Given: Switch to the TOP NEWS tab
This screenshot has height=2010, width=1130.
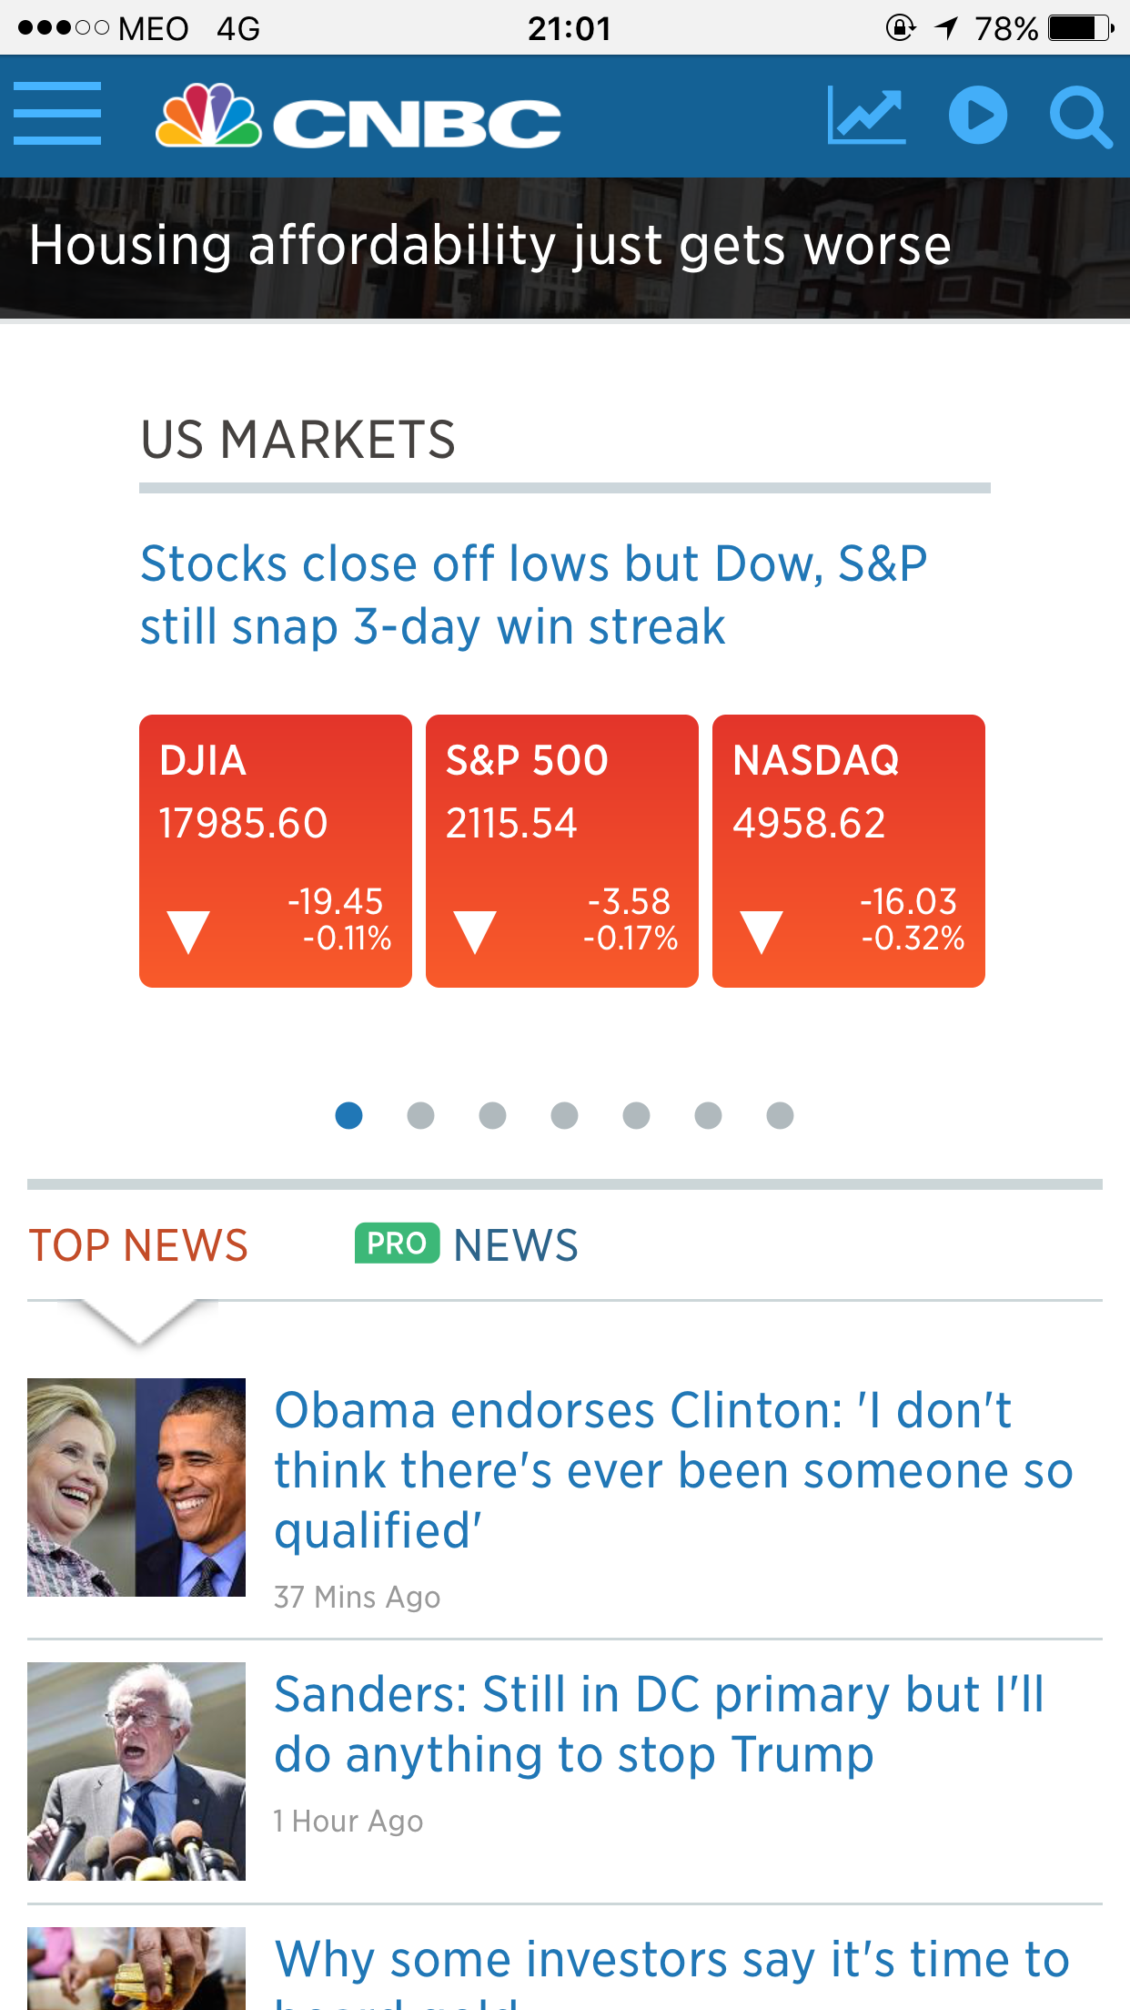Looking at the screenshot, I should tap(138, 1245).
